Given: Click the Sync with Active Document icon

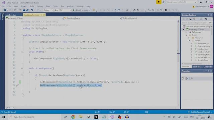Looking at the screenshot, I should click(x=206, y=19).
